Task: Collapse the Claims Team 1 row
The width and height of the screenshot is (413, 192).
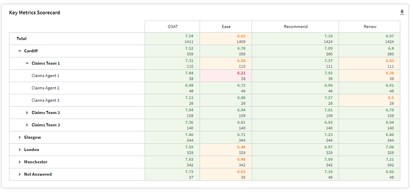Action: click(x=27, y=63)
